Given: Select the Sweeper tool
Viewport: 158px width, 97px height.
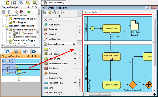Looking at the screenshot, I should pos(51,29).
